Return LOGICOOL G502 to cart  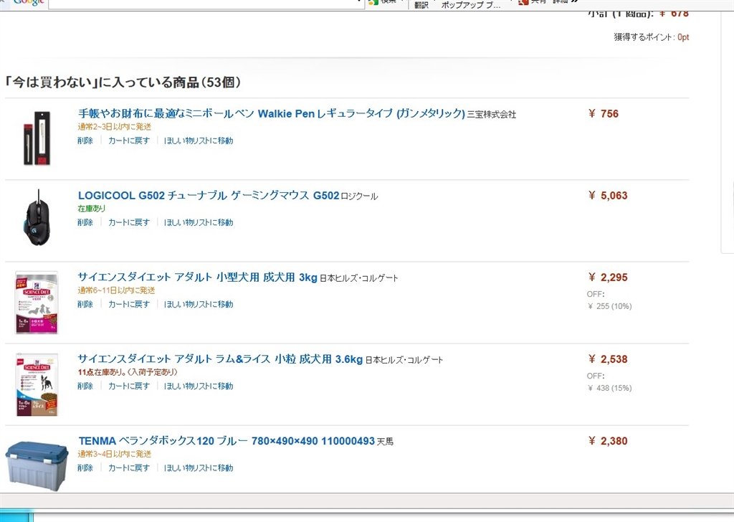coord(129,222)
